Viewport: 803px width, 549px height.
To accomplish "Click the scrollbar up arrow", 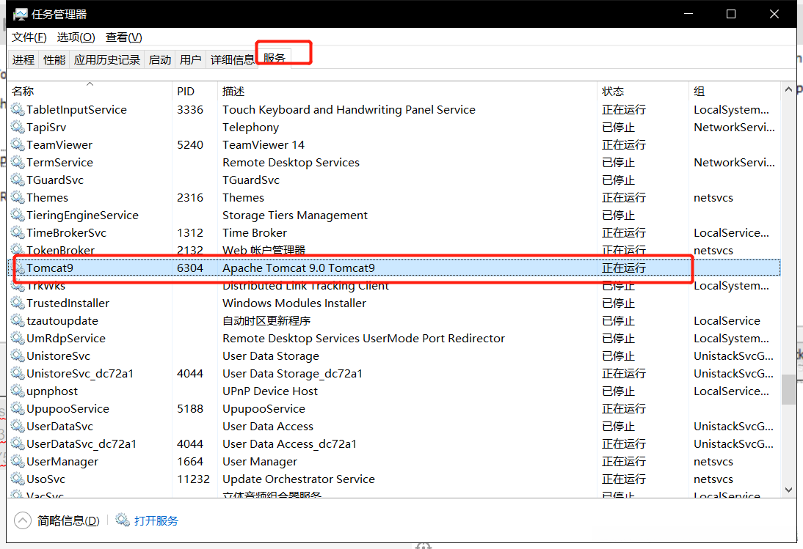I will (788, 90).
